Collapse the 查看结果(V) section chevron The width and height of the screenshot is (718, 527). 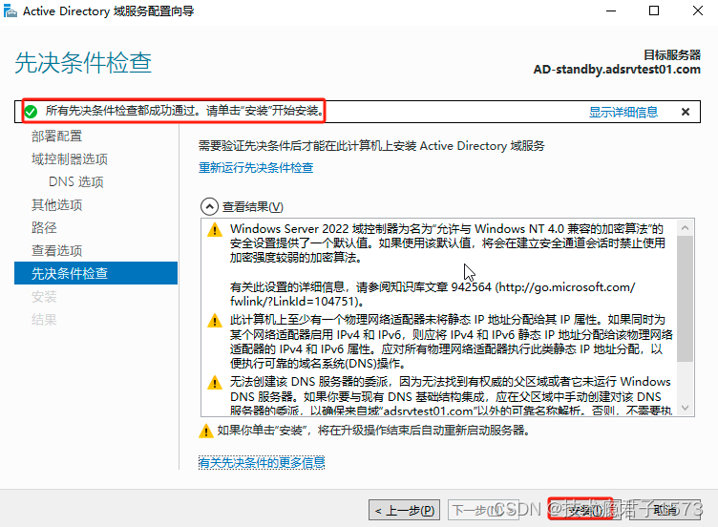209,206
